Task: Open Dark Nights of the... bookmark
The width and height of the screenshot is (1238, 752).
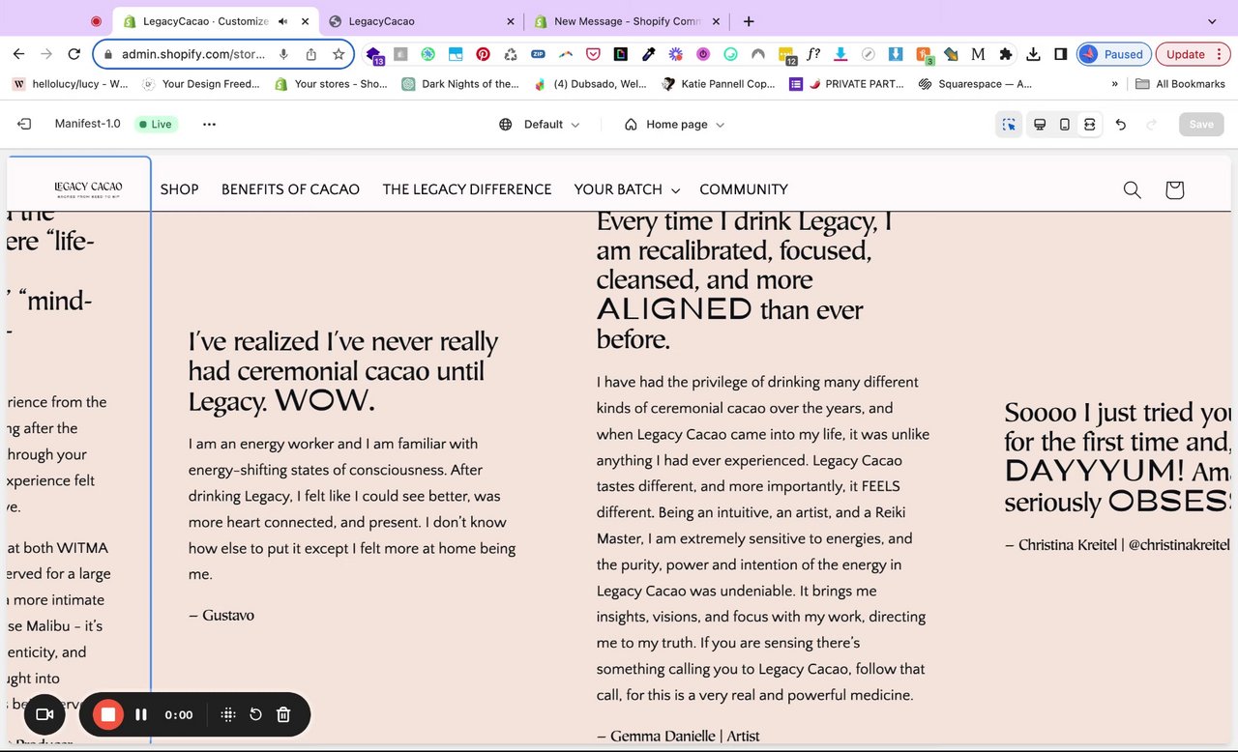Action: click(460, 84)
